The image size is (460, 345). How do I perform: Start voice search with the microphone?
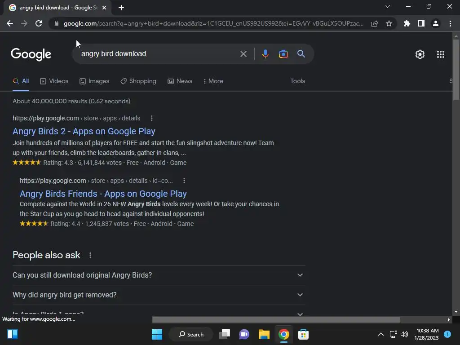(x=265, y=54)
